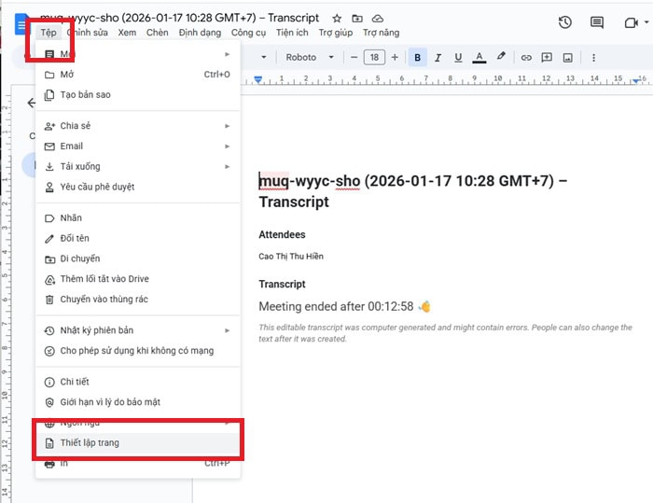Expand the Chia sẻ submenu
This screenshot has width=653, height=503.
tap(137, 126)
